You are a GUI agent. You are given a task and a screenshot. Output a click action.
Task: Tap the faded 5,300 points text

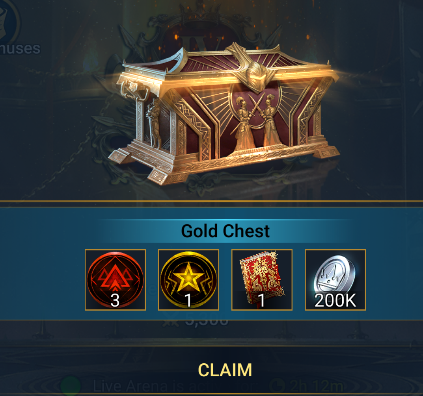click(x=206, y=321)
